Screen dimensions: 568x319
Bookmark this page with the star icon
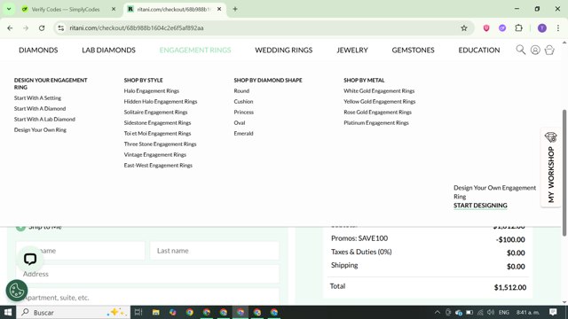463,27
